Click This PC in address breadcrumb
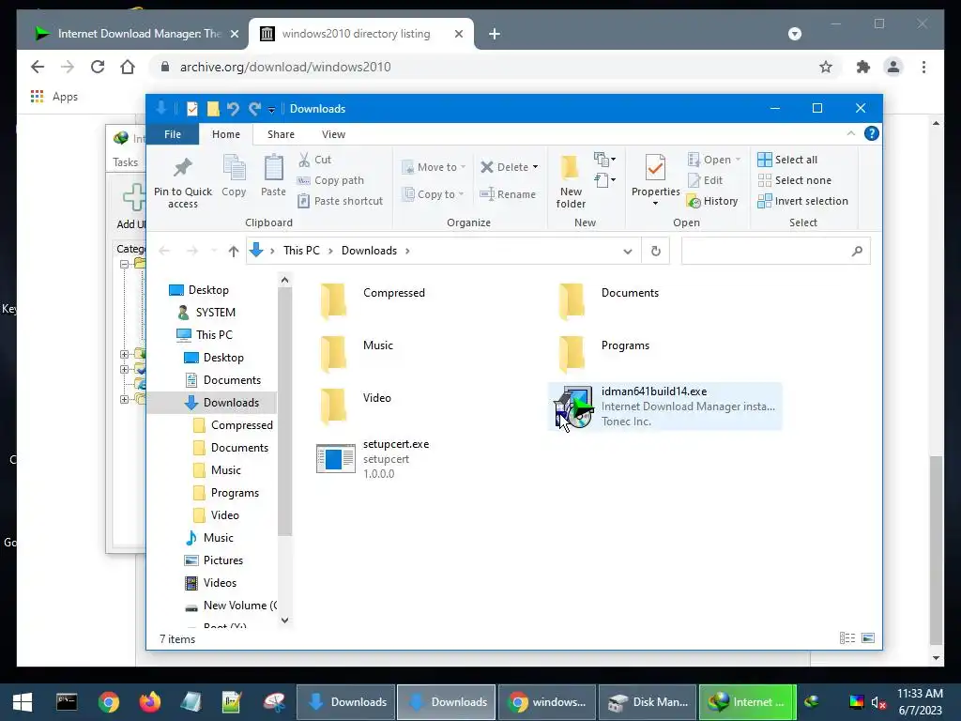The width and height of the screenshot is (961, 721). coord(301,251)
